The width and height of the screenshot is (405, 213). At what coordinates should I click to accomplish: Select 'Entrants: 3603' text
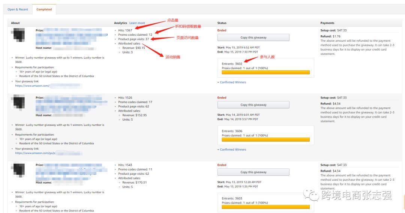[x=232, y=198]
